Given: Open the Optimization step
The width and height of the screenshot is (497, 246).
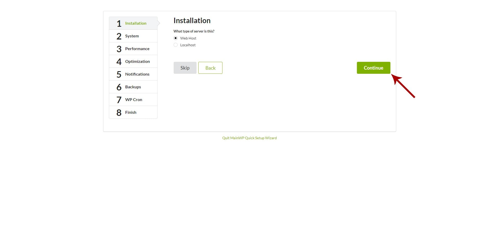Looking at the screenshot, I should pos(138,61).
